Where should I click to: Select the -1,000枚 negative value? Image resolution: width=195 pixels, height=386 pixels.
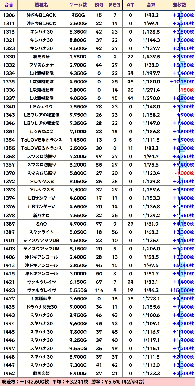point(184,173)
